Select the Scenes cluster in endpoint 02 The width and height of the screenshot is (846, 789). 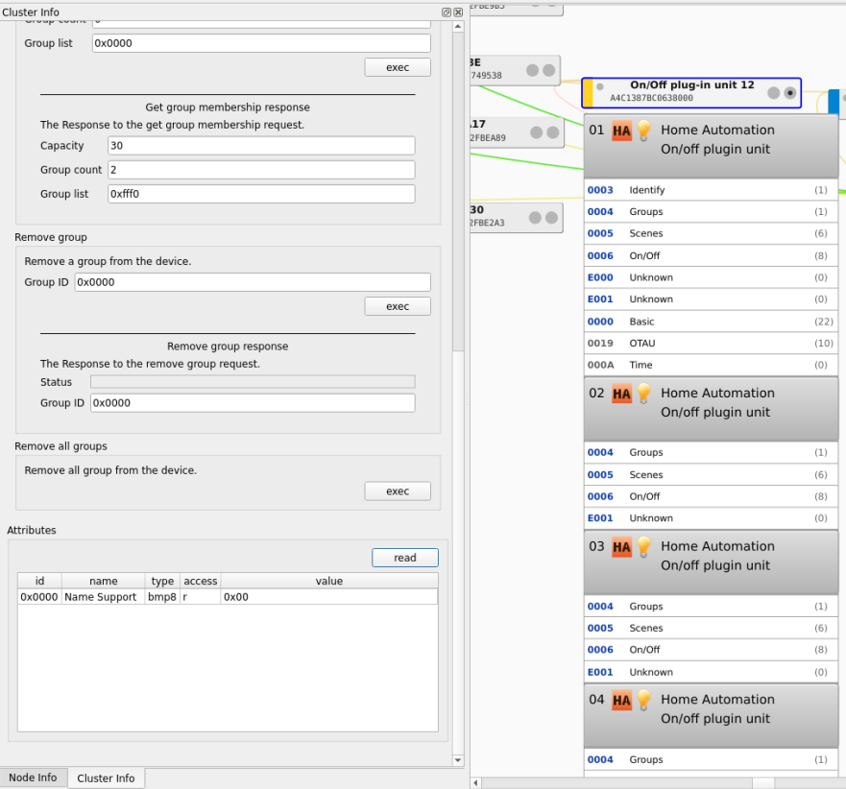click(x=712, y=474)
